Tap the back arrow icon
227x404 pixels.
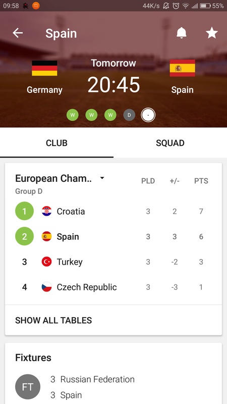18,33
